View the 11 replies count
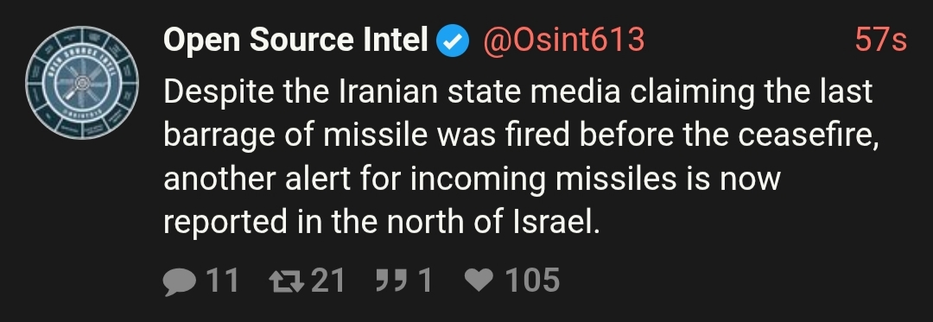933x322 pixels. [x=222, y=281]
